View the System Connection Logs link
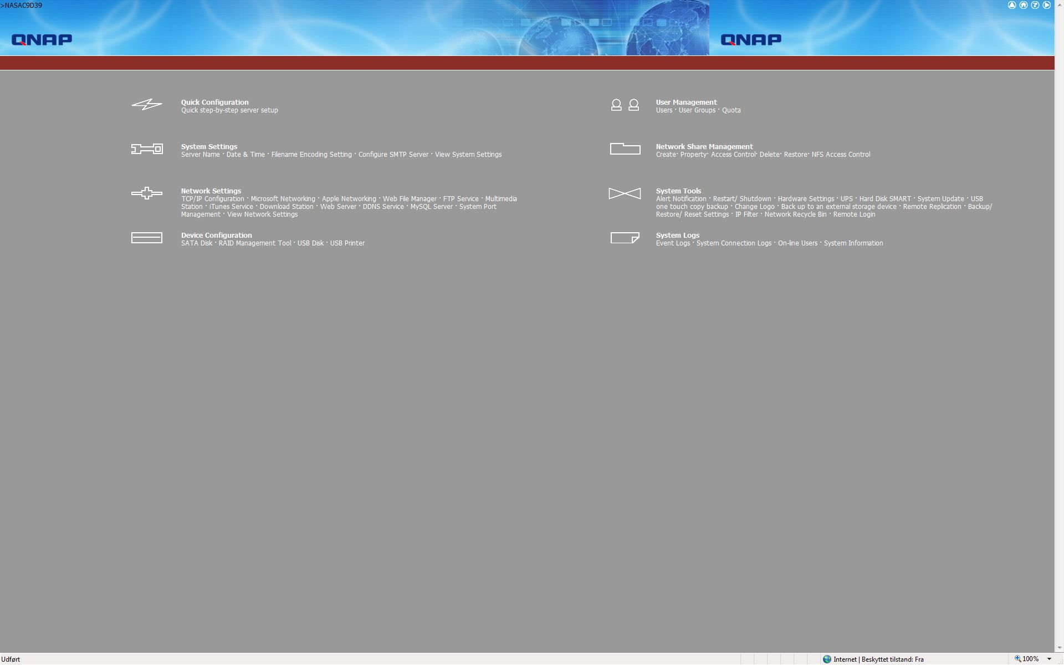This screenshot has height=665, width=1064. (733, 243)
